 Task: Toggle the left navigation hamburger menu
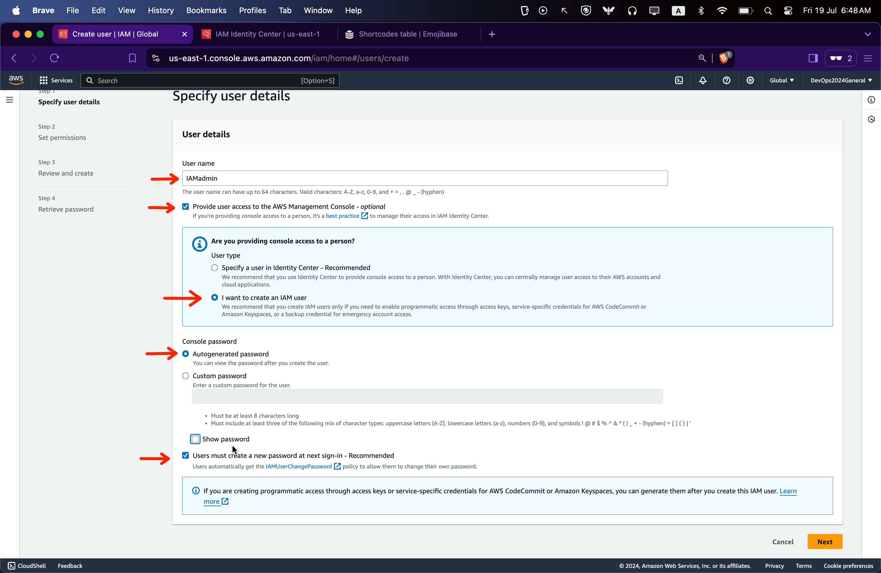tap(10, 100)
